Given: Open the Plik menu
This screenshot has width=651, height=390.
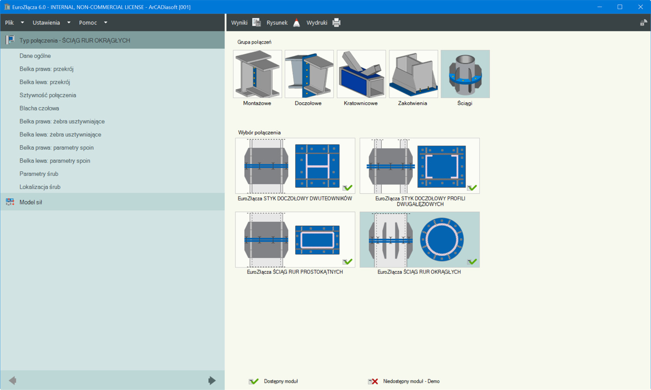Looking at the screenshot, I should coord(10,23).
